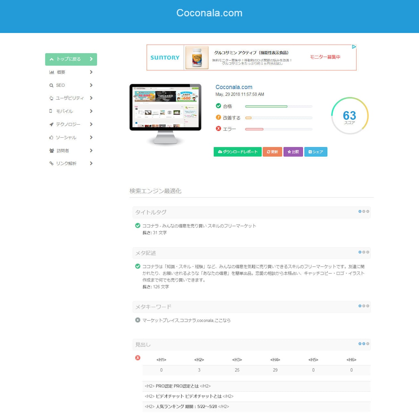Screen dimensions: 419x416
Task: Click the gears icon on タイトルタグ header
Action: pyautogui.click(x=364, y=211)
